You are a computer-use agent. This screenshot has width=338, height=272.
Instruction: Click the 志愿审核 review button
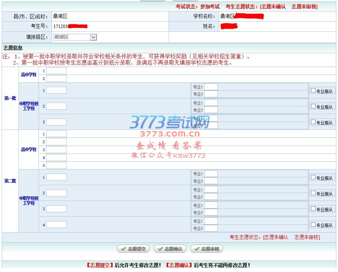[207, 249]
